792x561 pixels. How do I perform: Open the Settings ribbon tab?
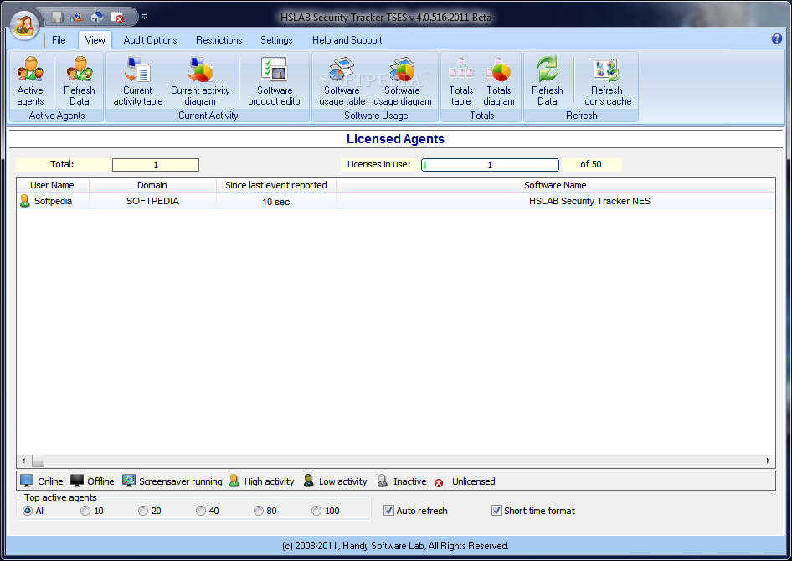point(276,40)
